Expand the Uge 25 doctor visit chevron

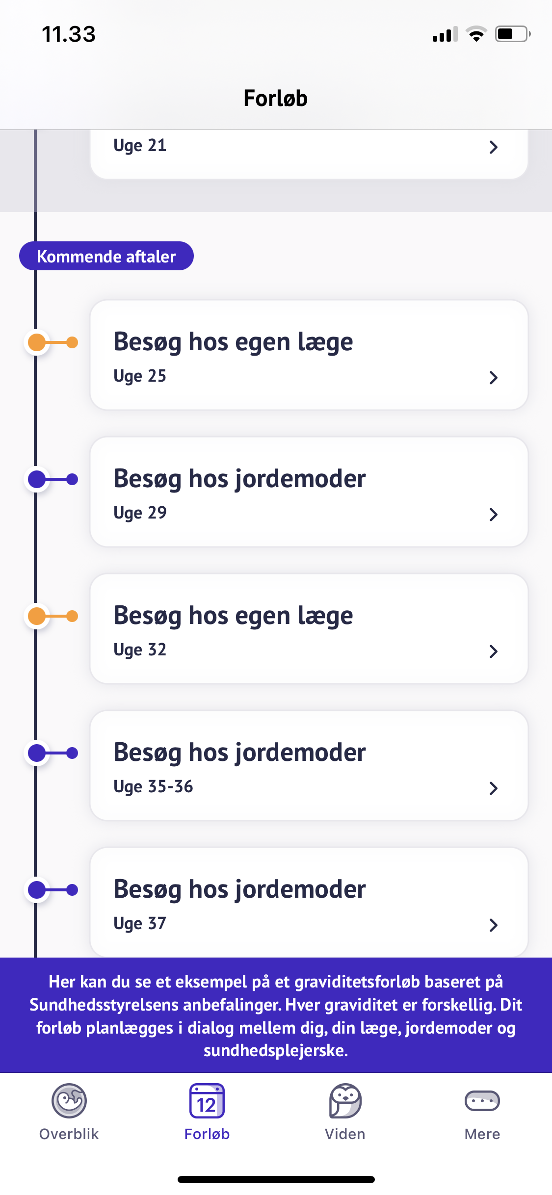[494, 378]
